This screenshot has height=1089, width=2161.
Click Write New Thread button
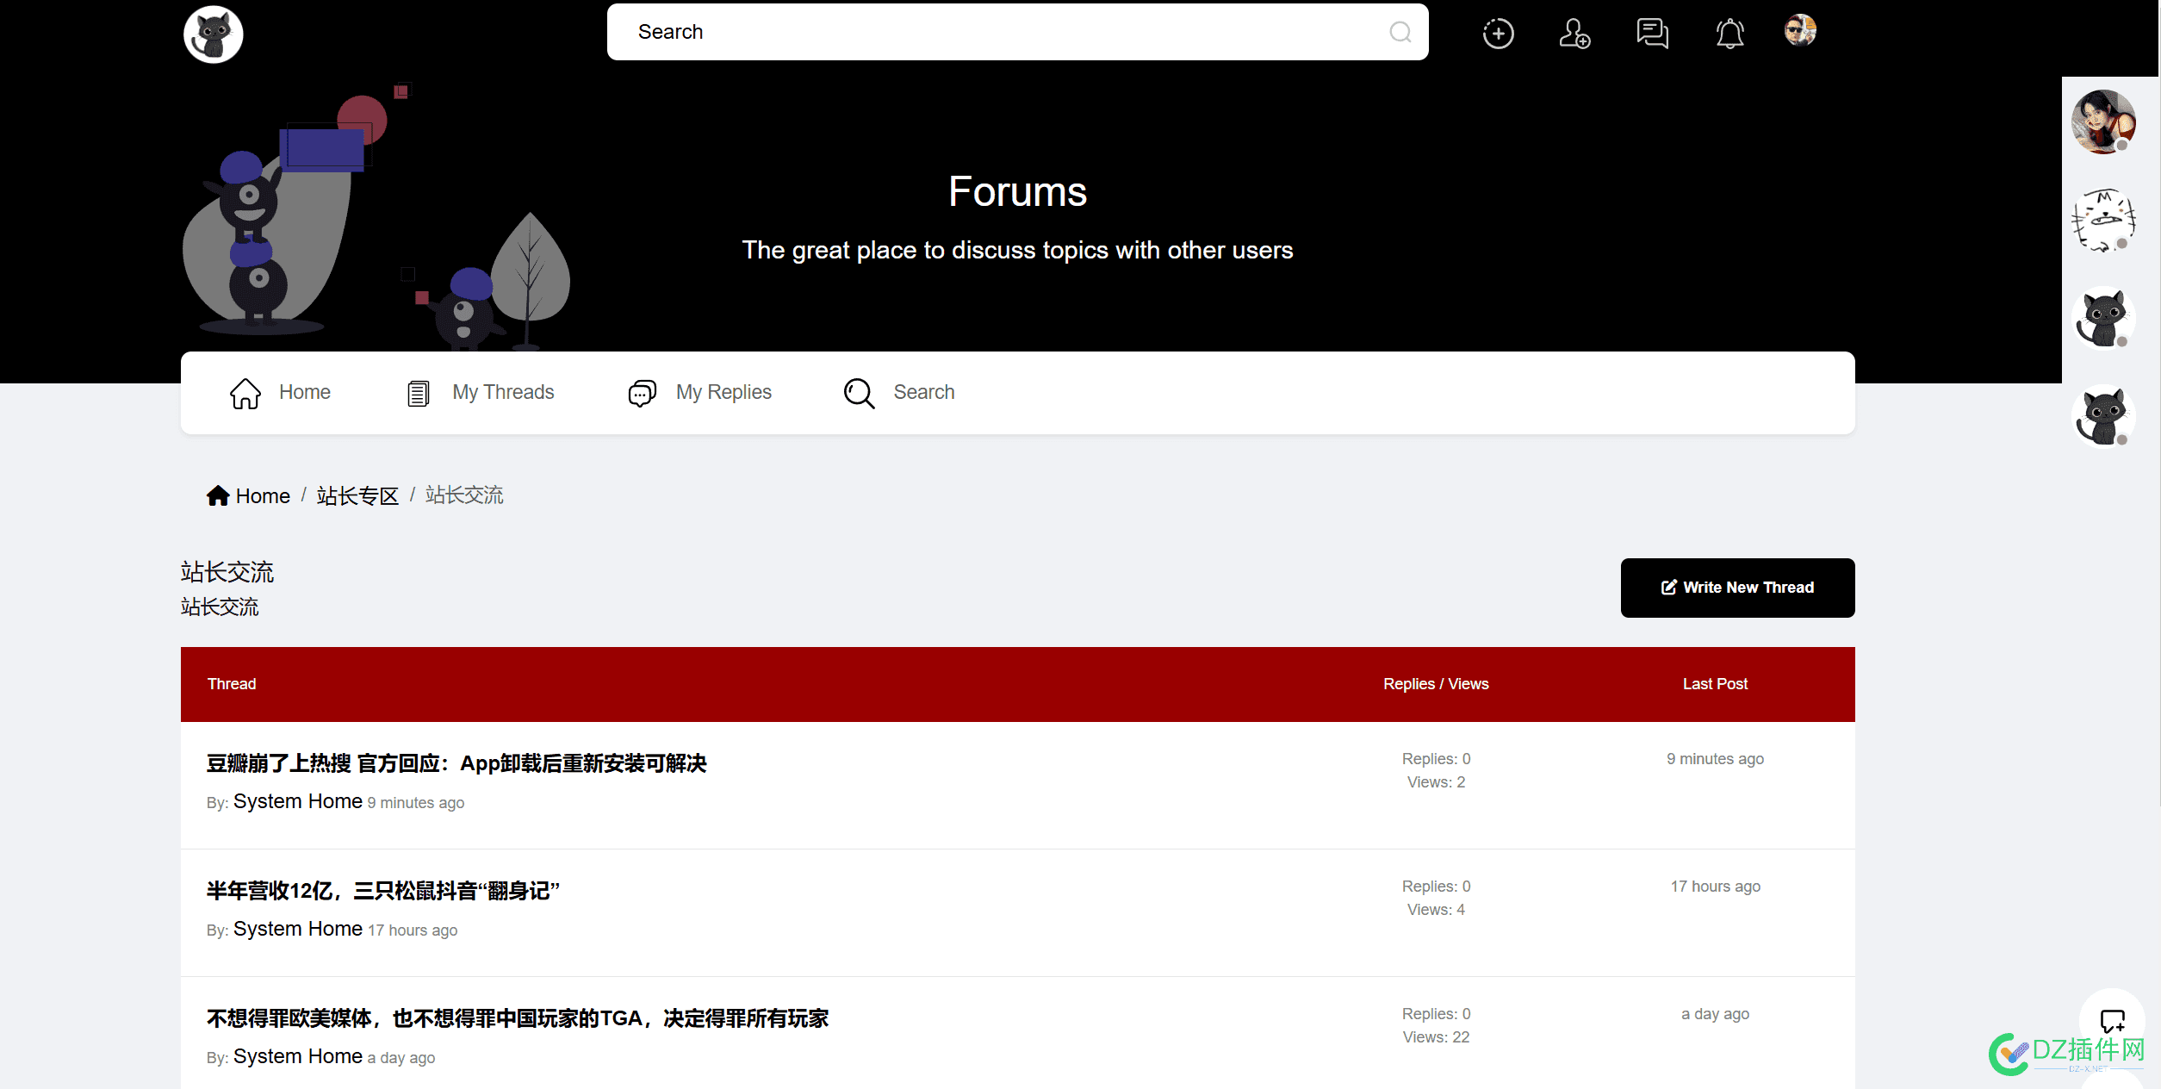pyautogui.click(x=1738, y=588)
